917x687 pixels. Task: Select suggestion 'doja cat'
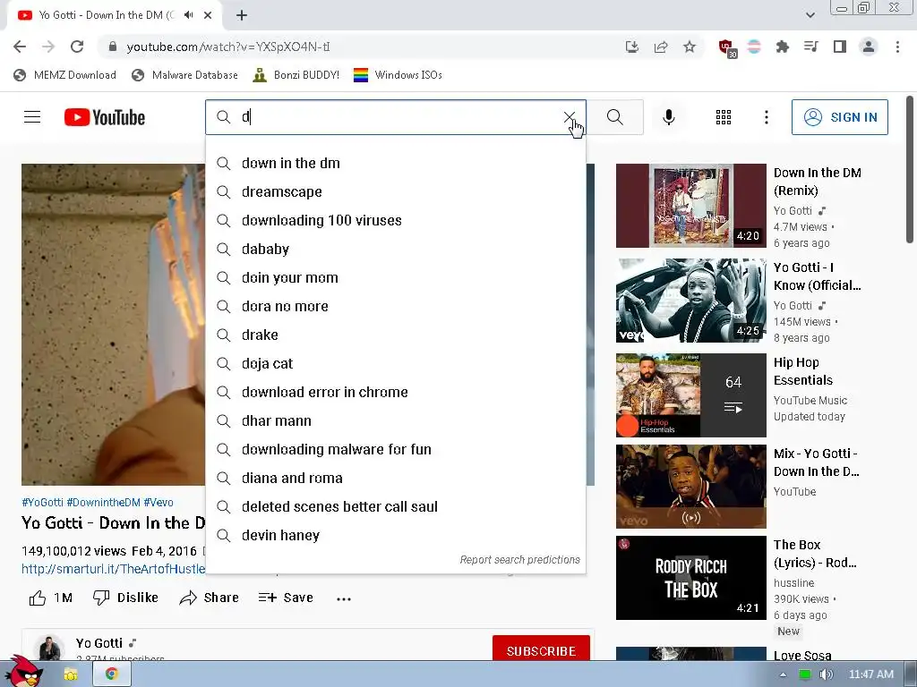point(395,363)
